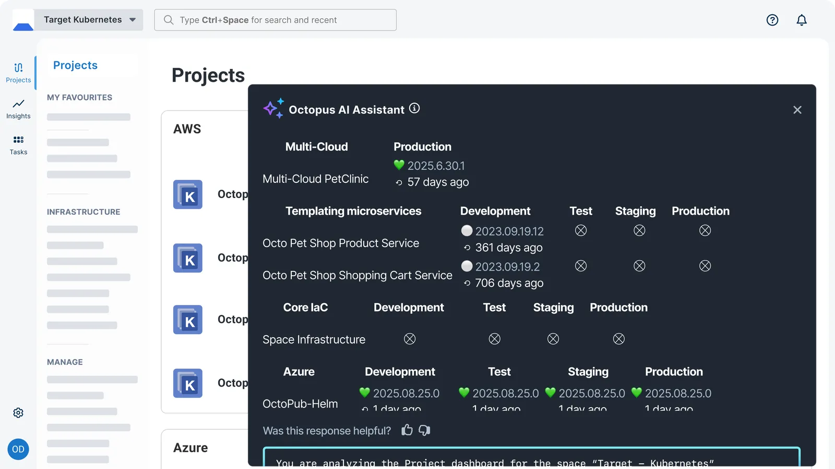Click the OD user avatar

pyautogui.click(x=18, y=449)
